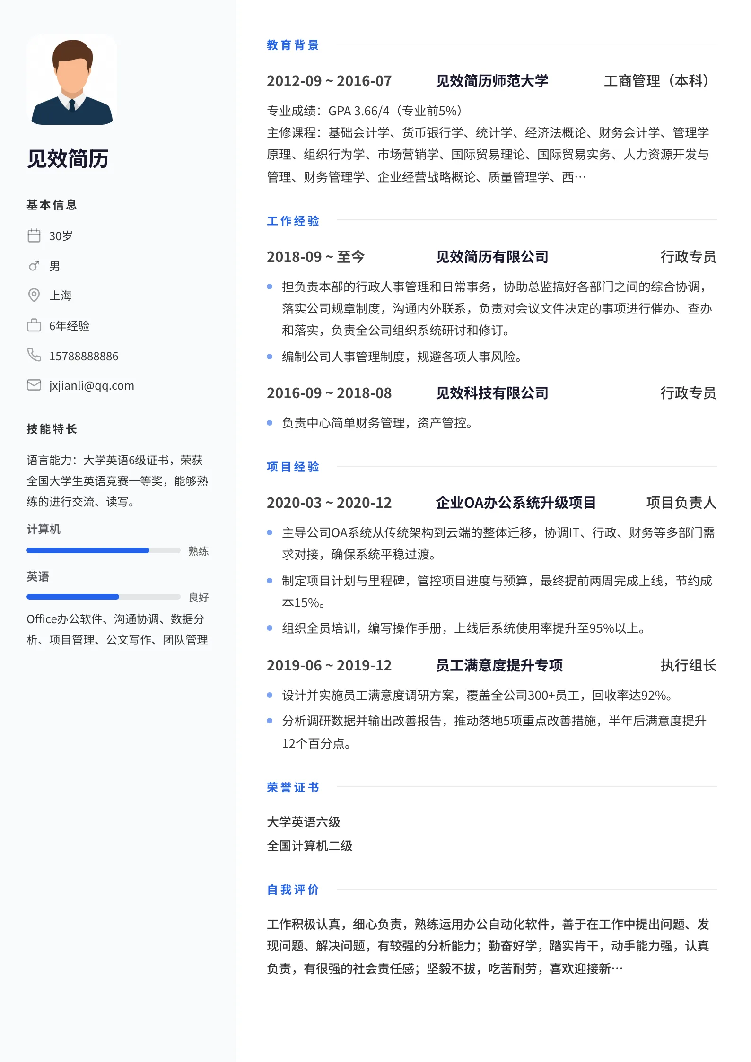
Task: Click the 良好 proficiency label
Action: [x=199, y=597]
